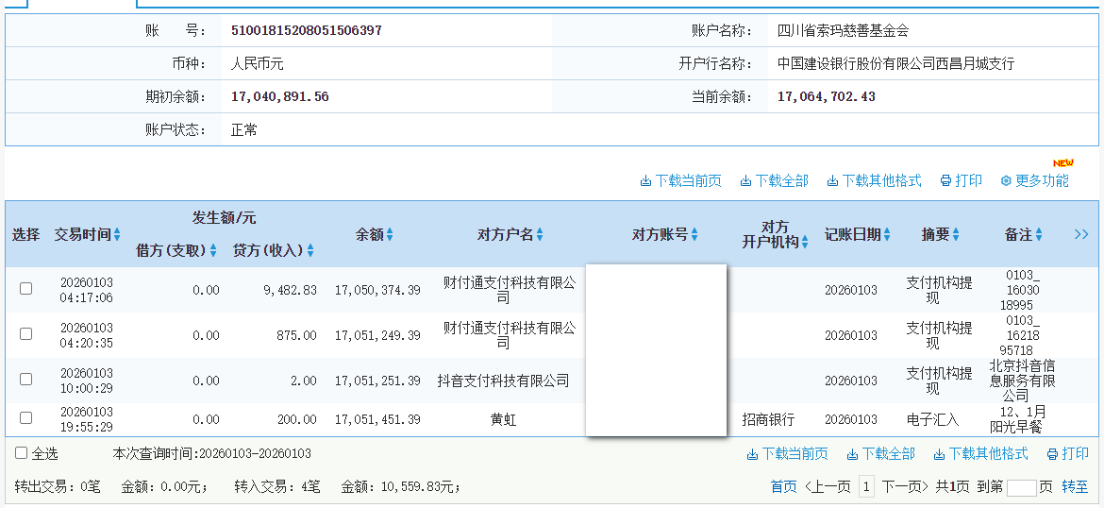Toggle the 全选 select-all checkbox
Screen dimensions: 1104x508
click(x=22, y=453)
